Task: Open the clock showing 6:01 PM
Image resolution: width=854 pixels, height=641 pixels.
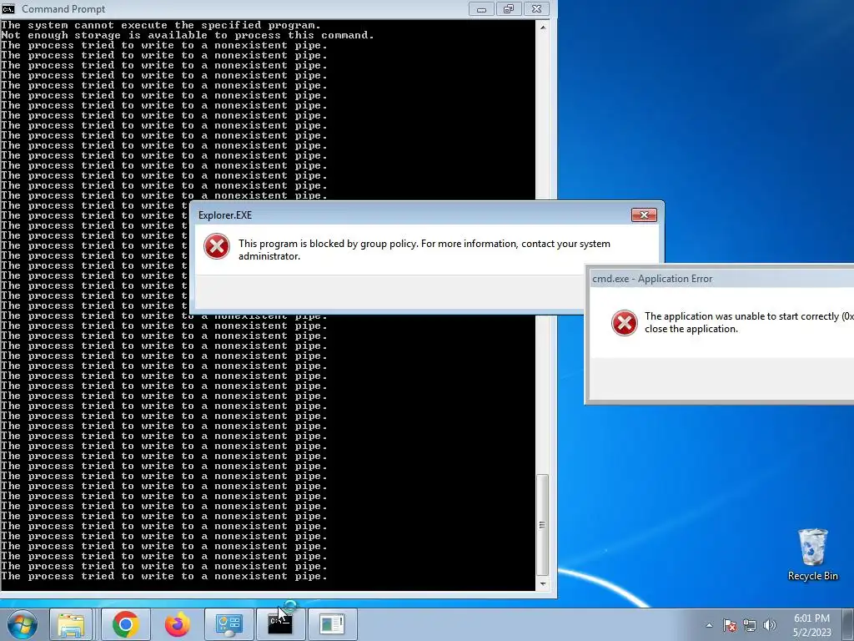Action: pyautogui.click(x=811, y=625)
